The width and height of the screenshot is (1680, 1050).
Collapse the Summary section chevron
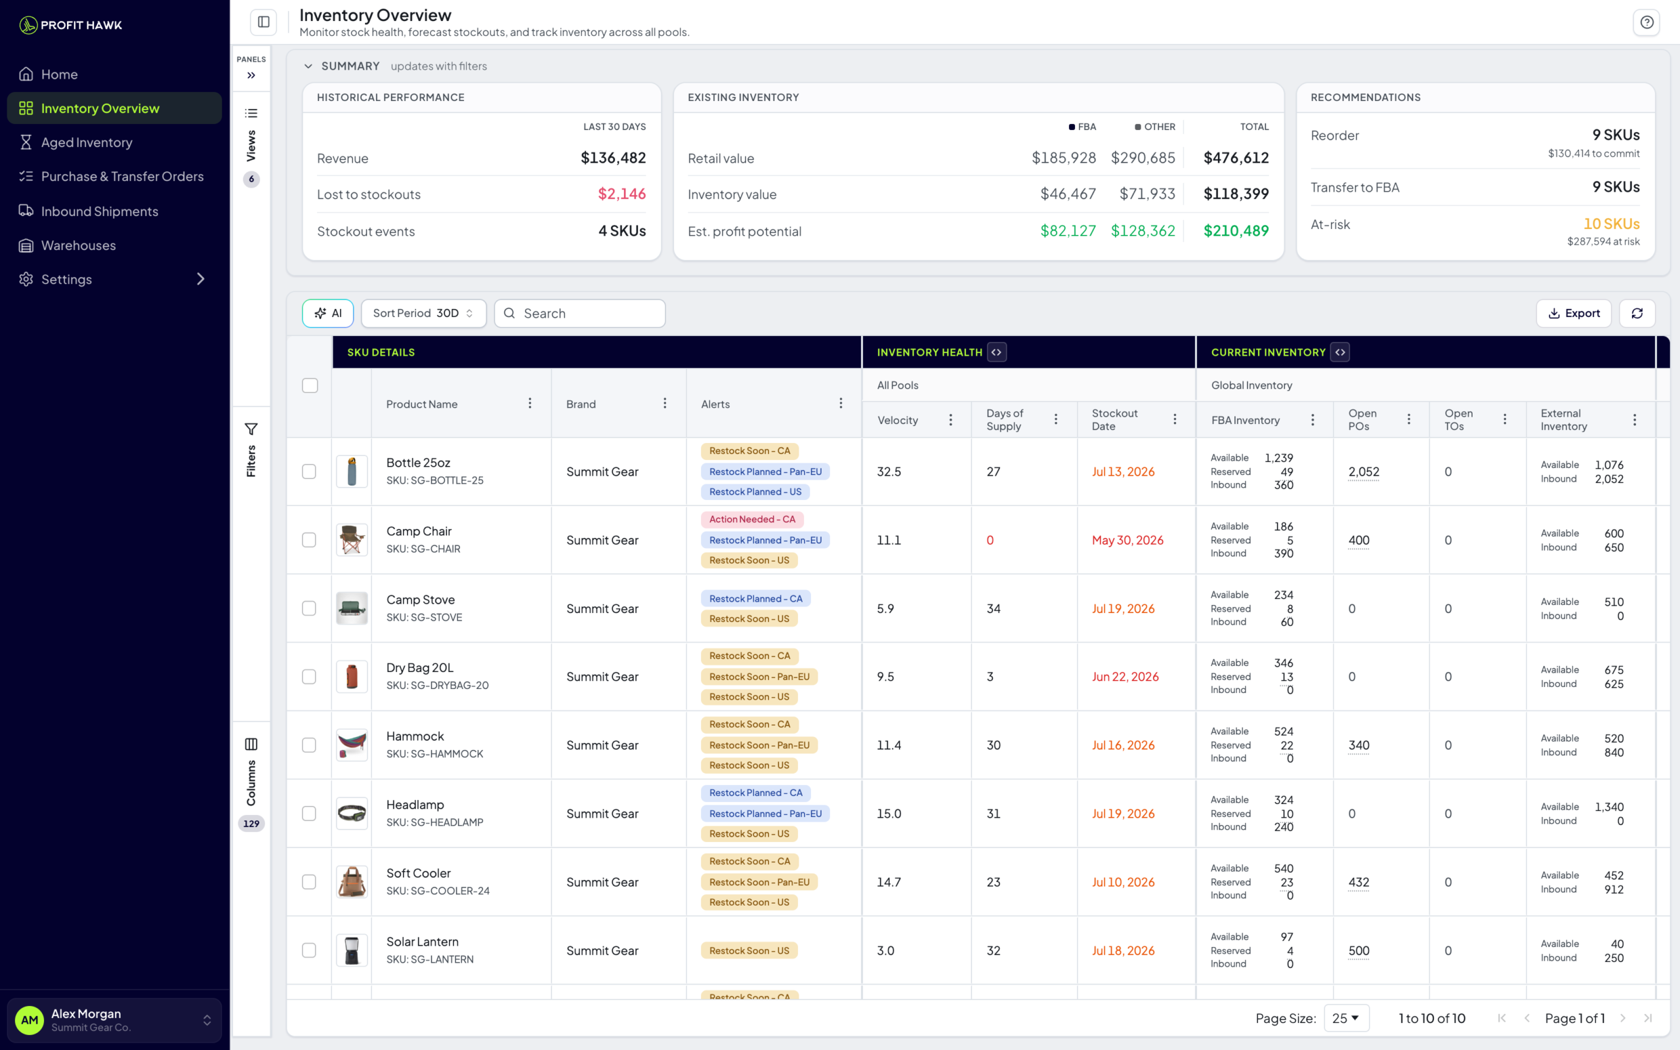click(308, 66)
